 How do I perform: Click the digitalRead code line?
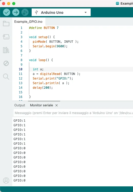pyautogui.click(x=57, y=74)
